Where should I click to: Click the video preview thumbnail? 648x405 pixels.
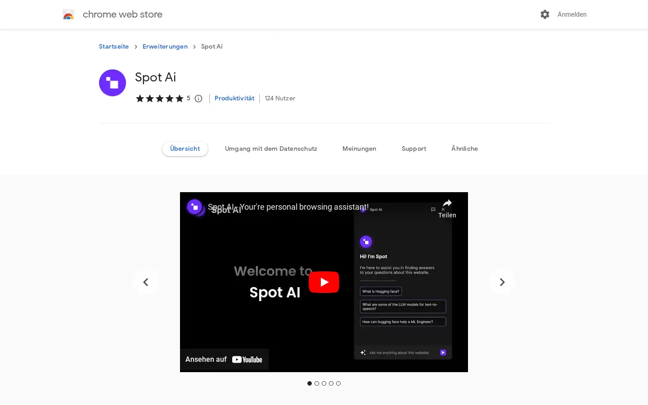(324, 282)
